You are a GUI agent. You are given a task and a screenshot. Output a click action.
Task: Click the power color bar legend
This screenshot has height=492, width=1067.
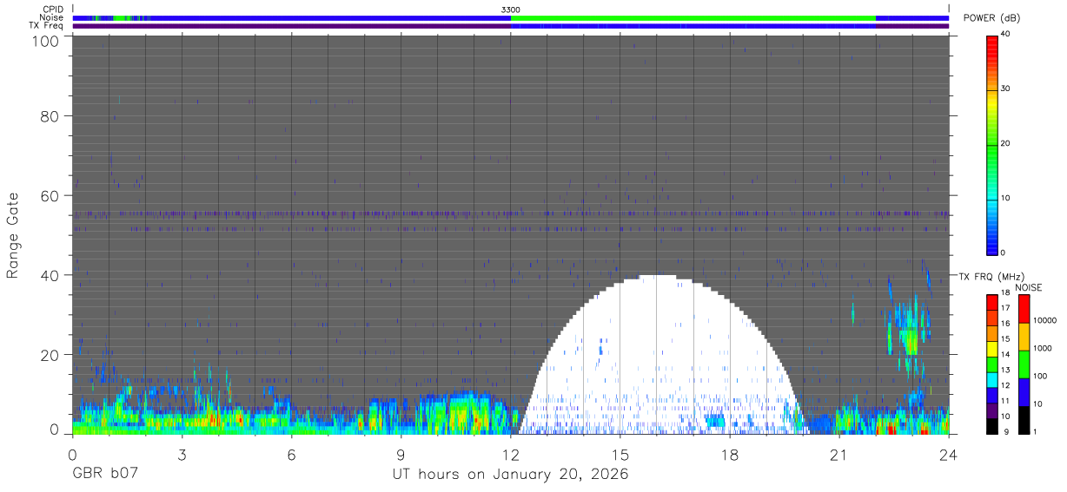pyautogui.click(x=992, y=144)
